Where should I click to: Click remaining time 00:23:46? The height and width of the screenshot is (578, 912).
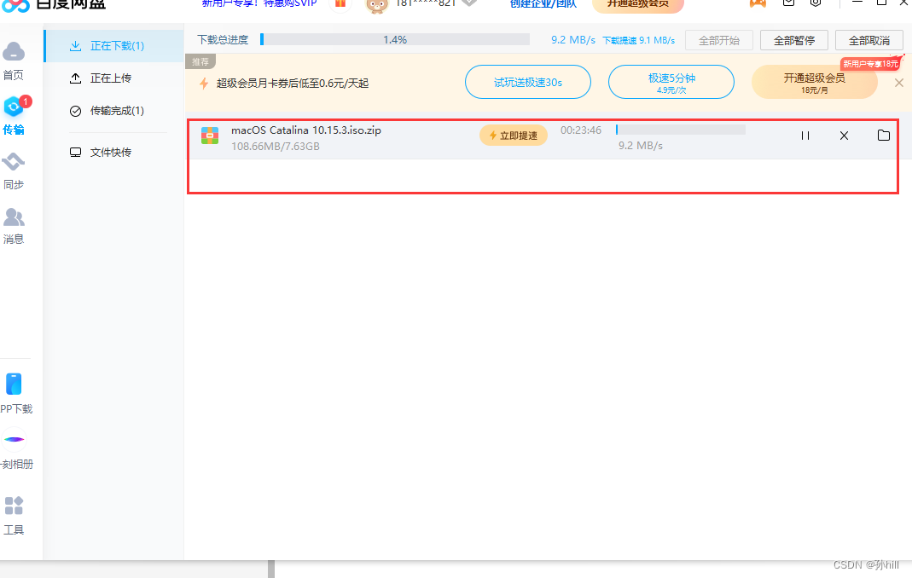point(581,130)
